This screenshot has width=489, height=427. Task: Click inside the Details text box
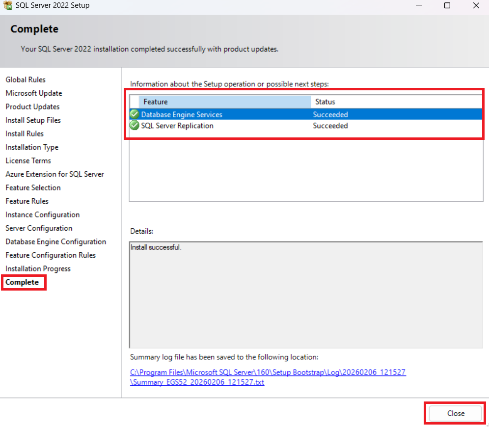(x=305, y=294)
